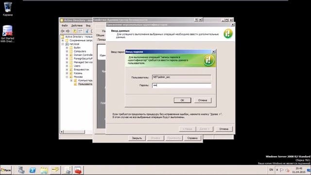This screenshot has width=311, height=175.
Task: Expand the Managed Service Accounts node
Action: [67, 62]
